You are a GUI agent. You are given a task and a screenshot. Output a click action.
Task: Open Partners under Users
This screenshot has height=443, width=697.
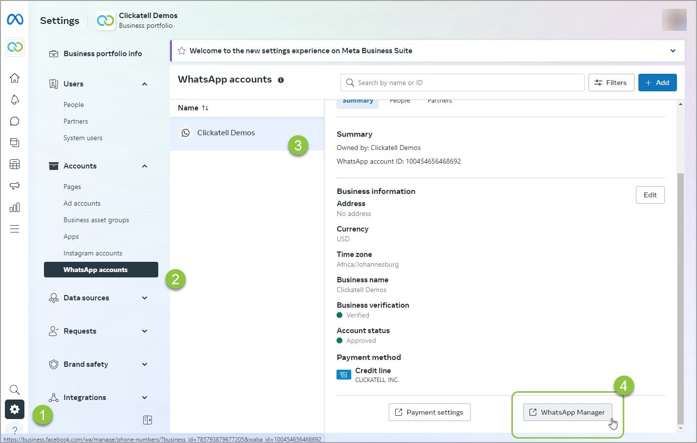(x=76, y=121)
